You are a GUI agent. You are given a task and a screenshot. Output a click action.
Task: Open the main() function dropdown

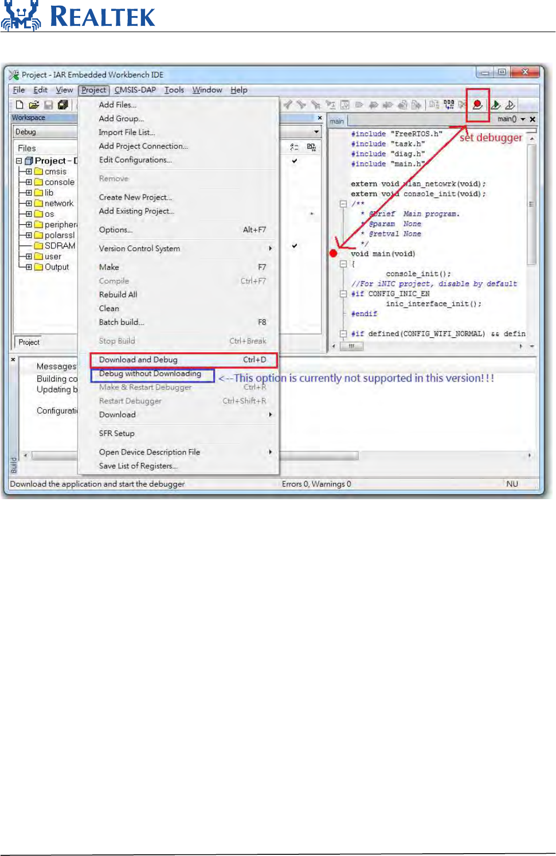pyautogui.click(x=523, y=119)
